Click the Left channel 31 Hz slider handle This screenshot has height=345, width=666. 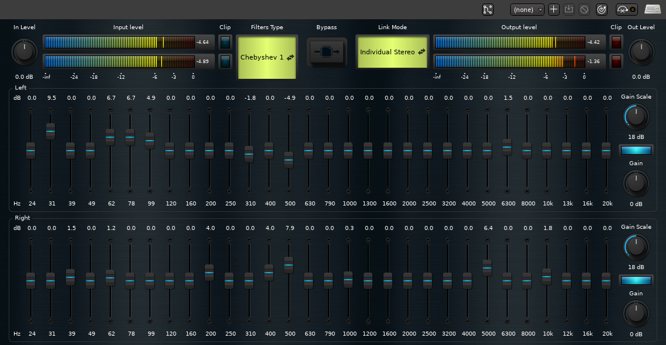51,131
